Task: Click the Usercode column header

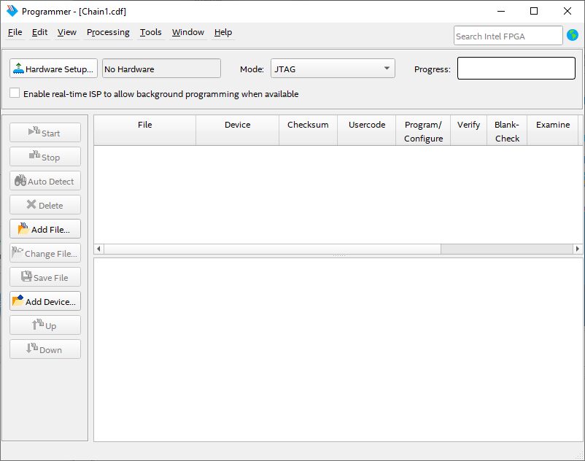Action: pyautogui.click(x=367, y=130)
